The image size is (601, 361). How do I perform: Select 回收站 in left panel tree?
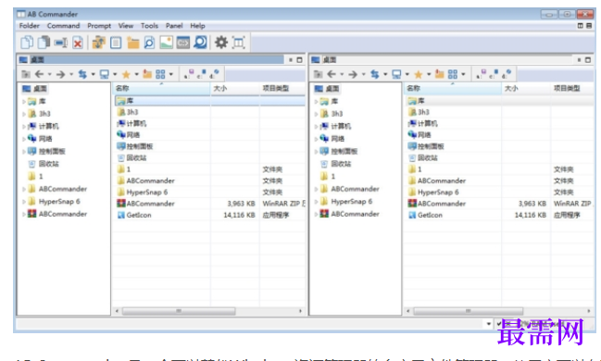[44, 164]
